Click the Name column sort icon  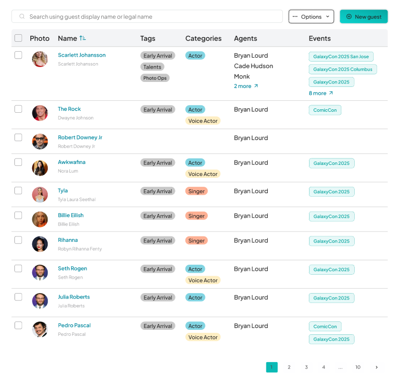coord(82,38)
